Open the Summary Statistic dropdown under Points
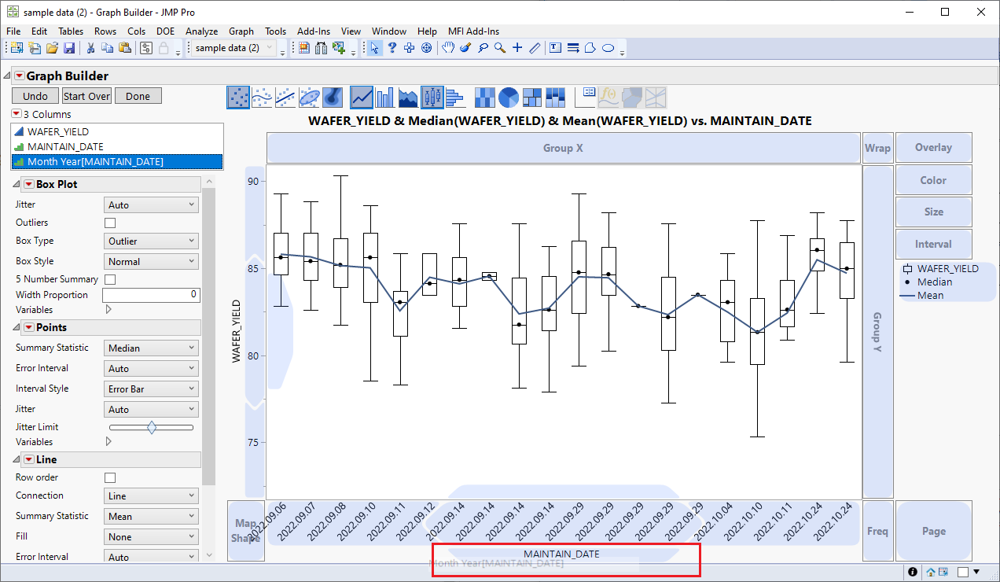This screenshot has height=582, width=1000. point(151,347)
